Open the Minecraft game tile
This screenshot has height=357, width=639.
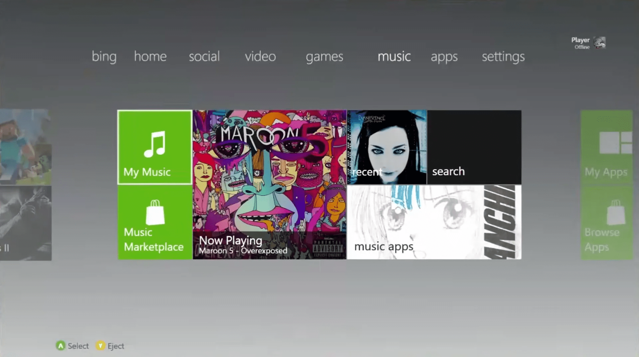coord(26,147)
